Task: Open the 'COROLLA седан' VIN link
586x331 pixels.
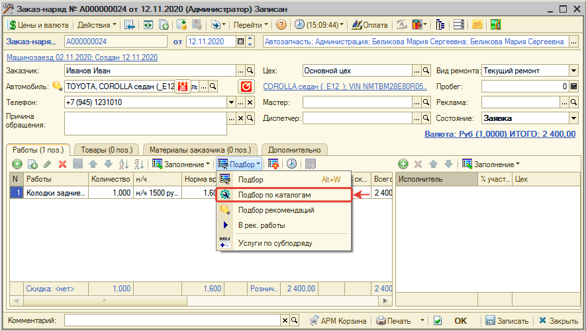Action: coord(344,87)
